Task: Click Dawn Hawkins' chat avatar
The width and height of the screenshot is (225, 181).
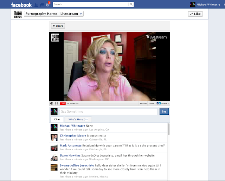Action: pyautogui.click(x=54, y=157)
